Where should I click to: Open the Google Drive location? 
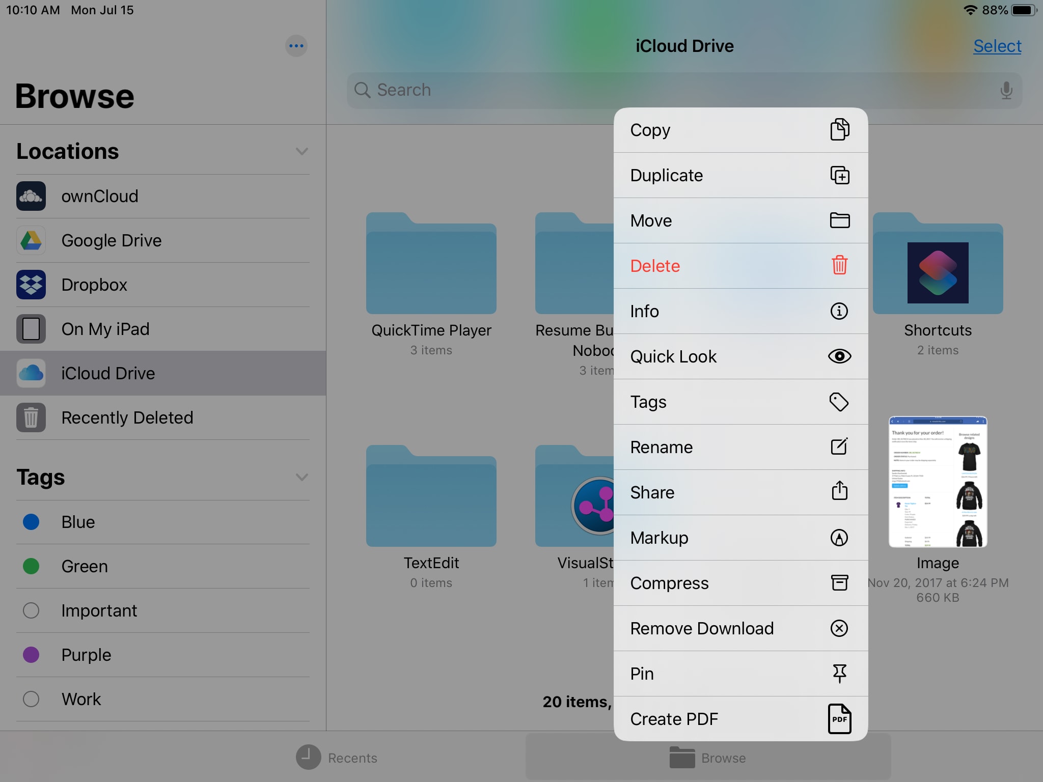pyautogui.click(x=163, y=240)
